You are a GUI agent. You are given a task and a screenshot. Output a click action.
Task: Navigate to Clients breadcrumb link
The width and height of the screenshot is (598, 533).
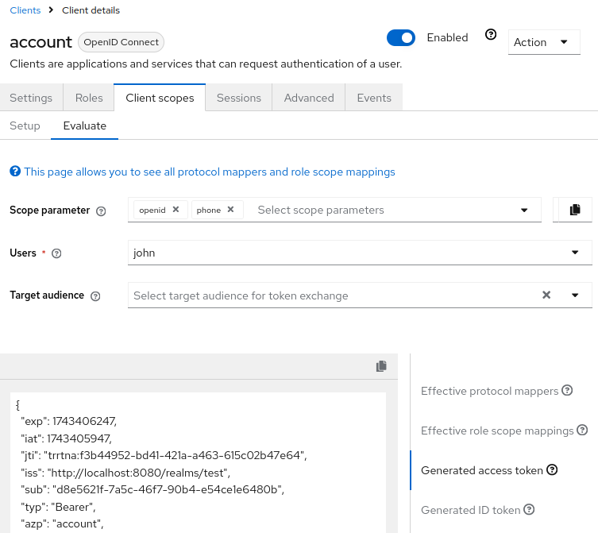pyautogui.click(x=25, y=10)
